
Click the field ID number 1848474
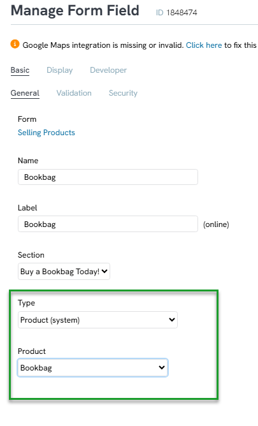(x=182, y=13)
